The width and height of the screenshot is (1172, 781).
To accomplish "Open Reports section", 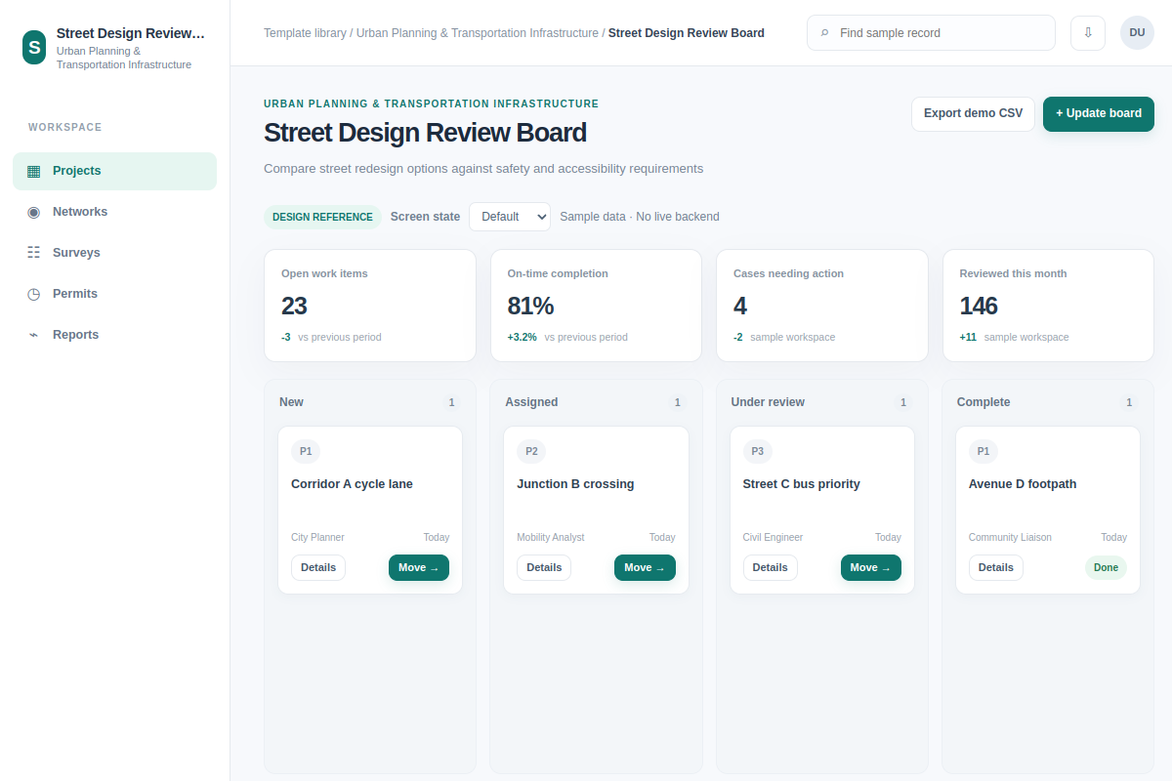I will click(114, 335).
